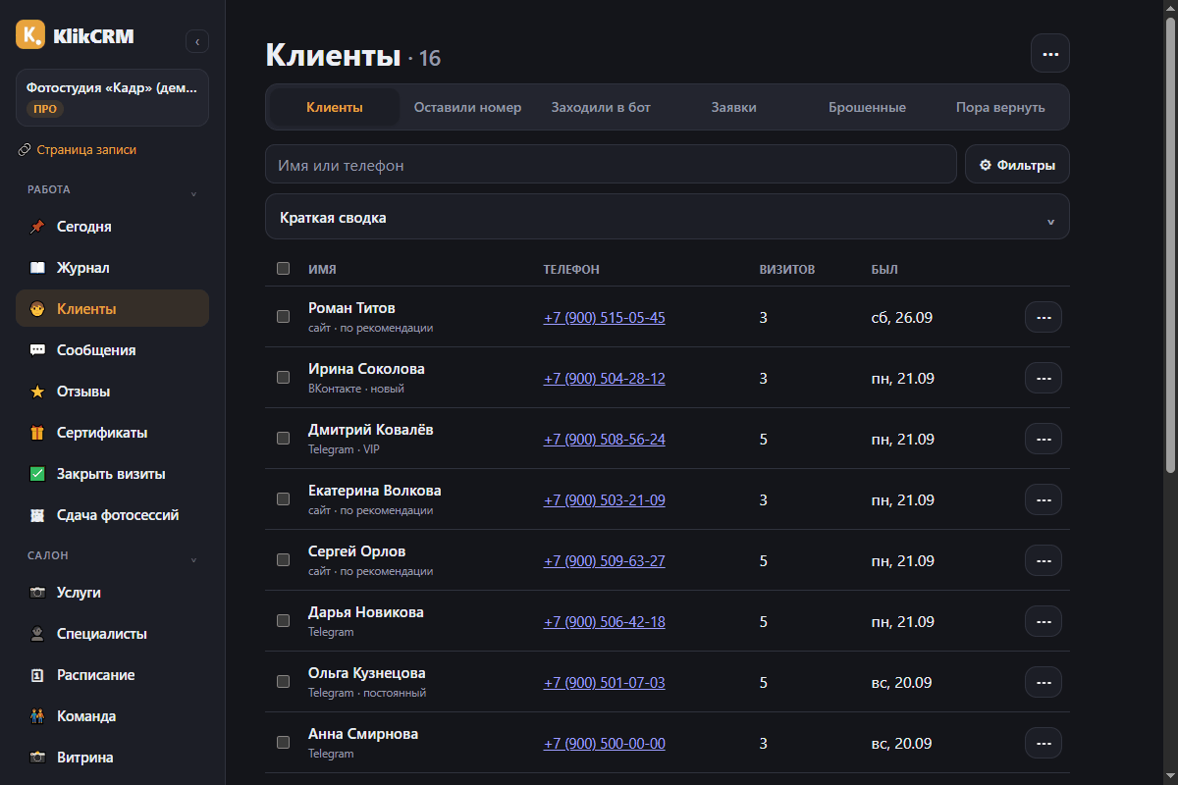This screenshot has height=785, width=1178.
Task: Click the ПРО plan badge
Action: coord(45,109)
